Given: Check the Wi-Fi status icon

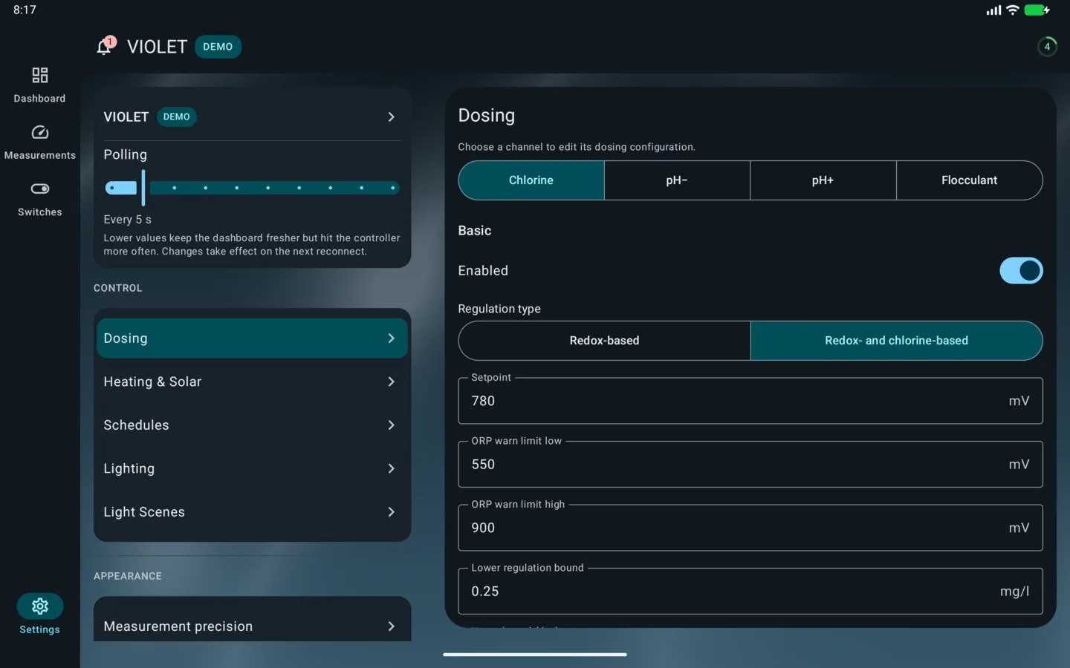Looking at the screenshot, I should click(x=1012, y=10).
